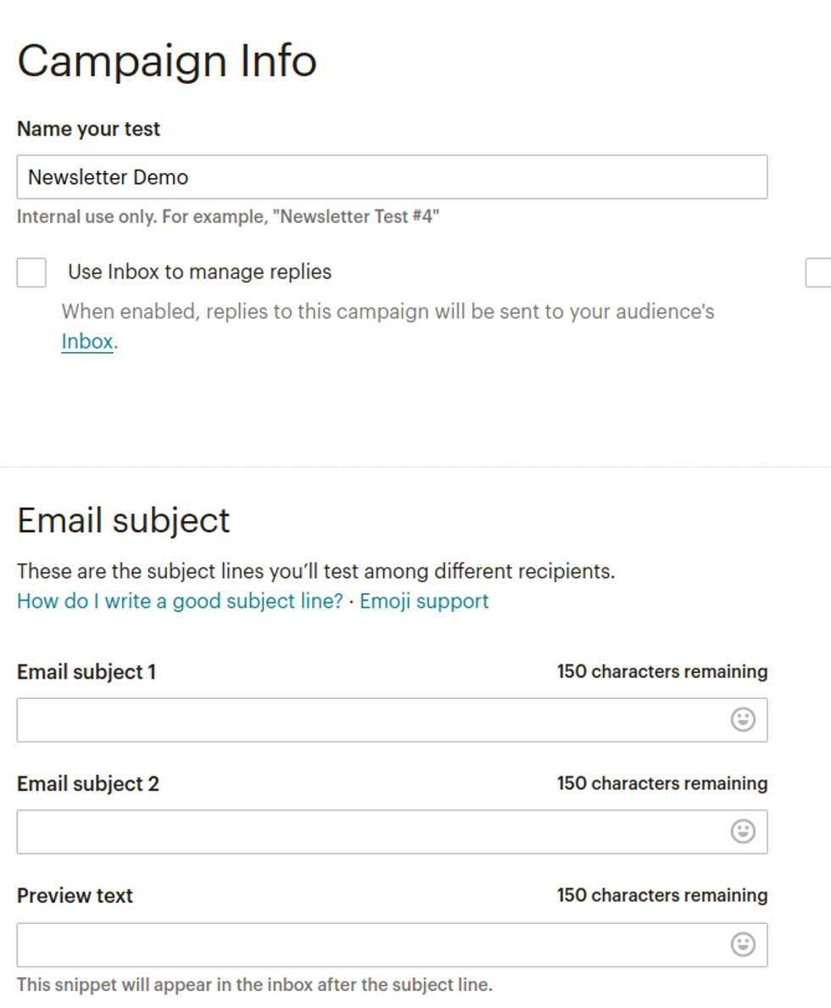
Task: Open emoji picker for Email subject 1
Action: (x=743, y=720)
